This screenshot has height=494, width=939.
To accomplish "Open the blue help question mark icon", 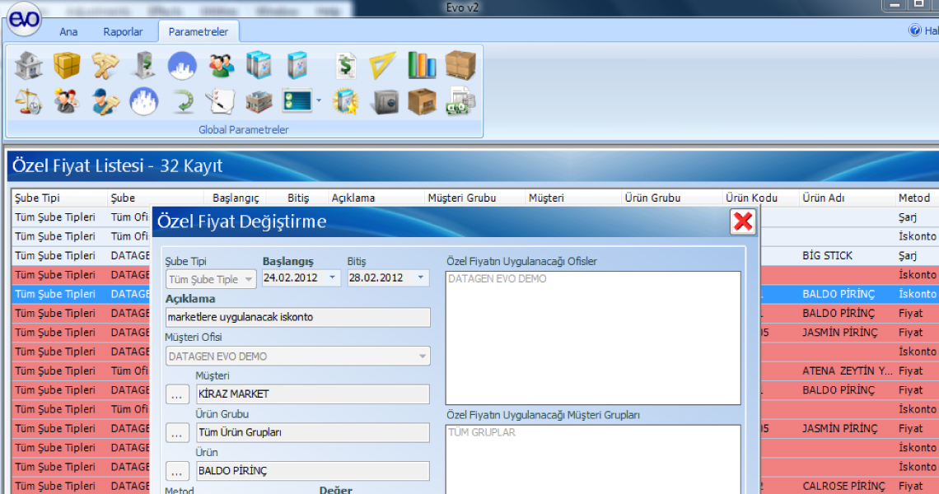I will [914, 30].
